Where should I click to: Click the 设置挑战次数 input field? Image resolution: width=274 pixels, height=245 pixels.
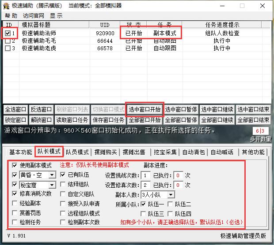(145, 175)
